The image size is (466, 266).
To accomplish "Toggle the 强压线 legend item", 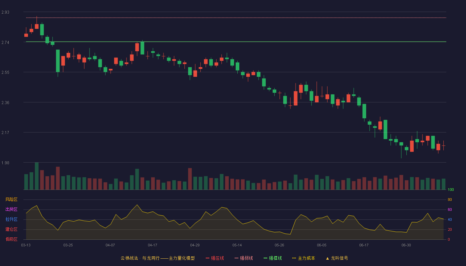I will point(215,258).
